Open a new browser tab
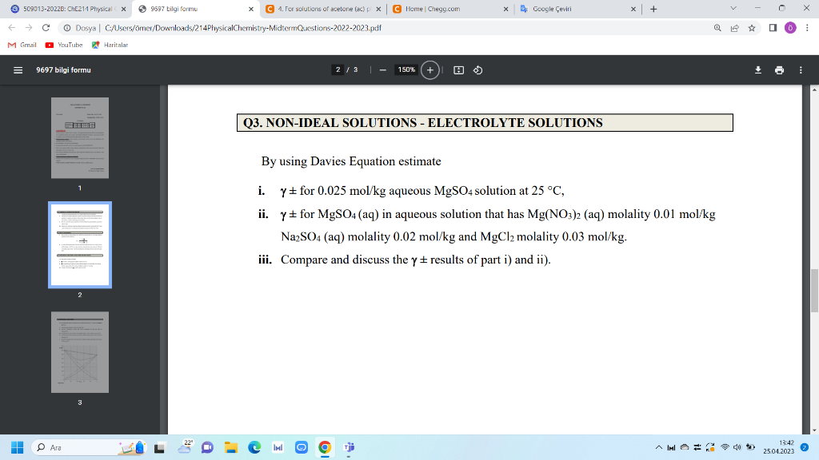This screenshot has height=460, width=819. point(654,10)
